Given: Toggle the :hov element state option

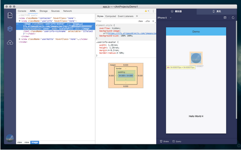Looking at the screenshot, I should click(x=140, y=21).
